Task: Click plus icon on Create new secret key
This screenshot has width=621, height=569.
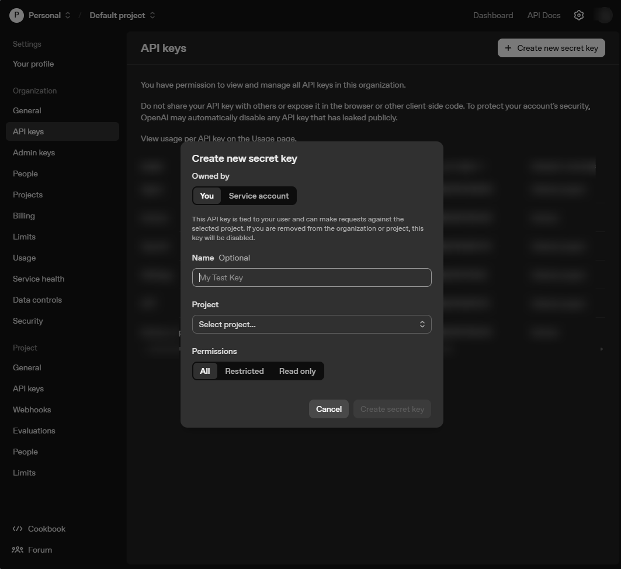Action: 508,48
